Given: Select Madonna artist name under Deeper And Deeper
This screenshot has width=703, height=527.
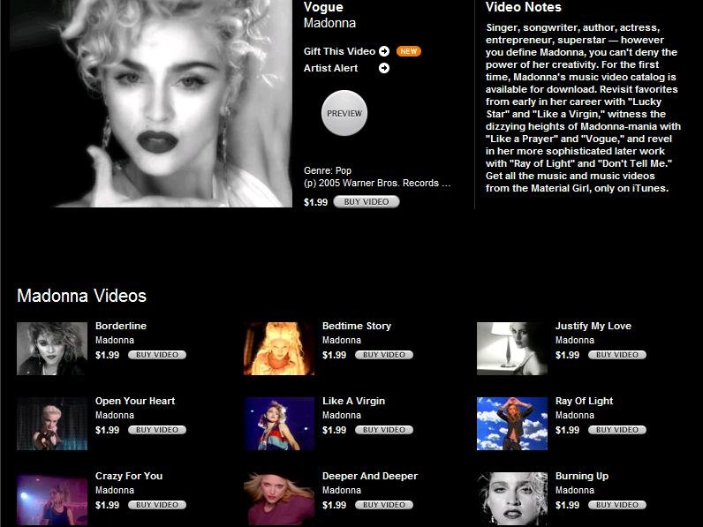Looking at the screenshot, I should tap(341, 490).
